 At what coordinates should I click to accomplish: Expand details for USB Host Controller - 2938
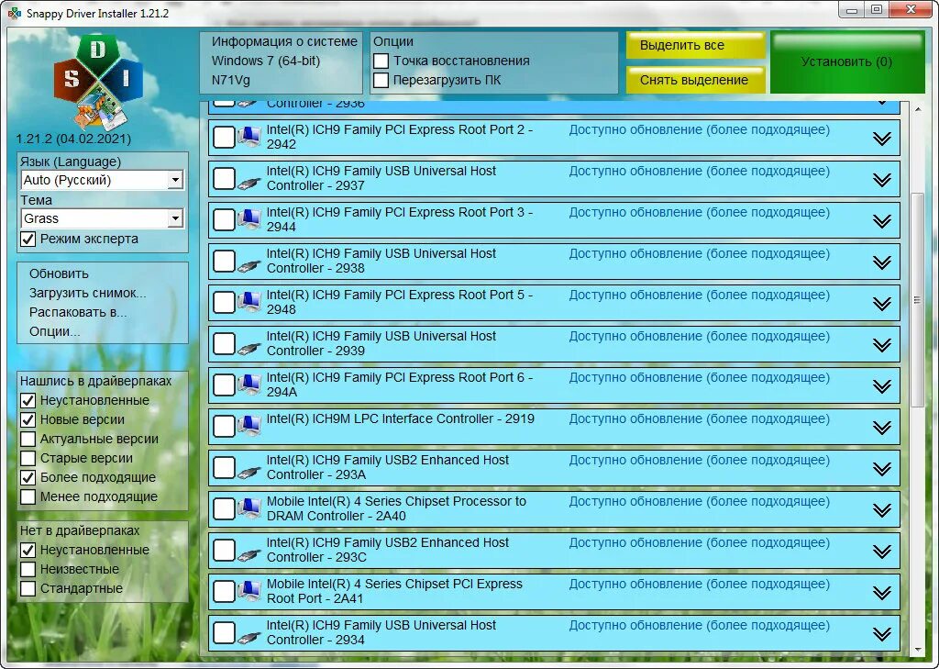click(881, 262)
